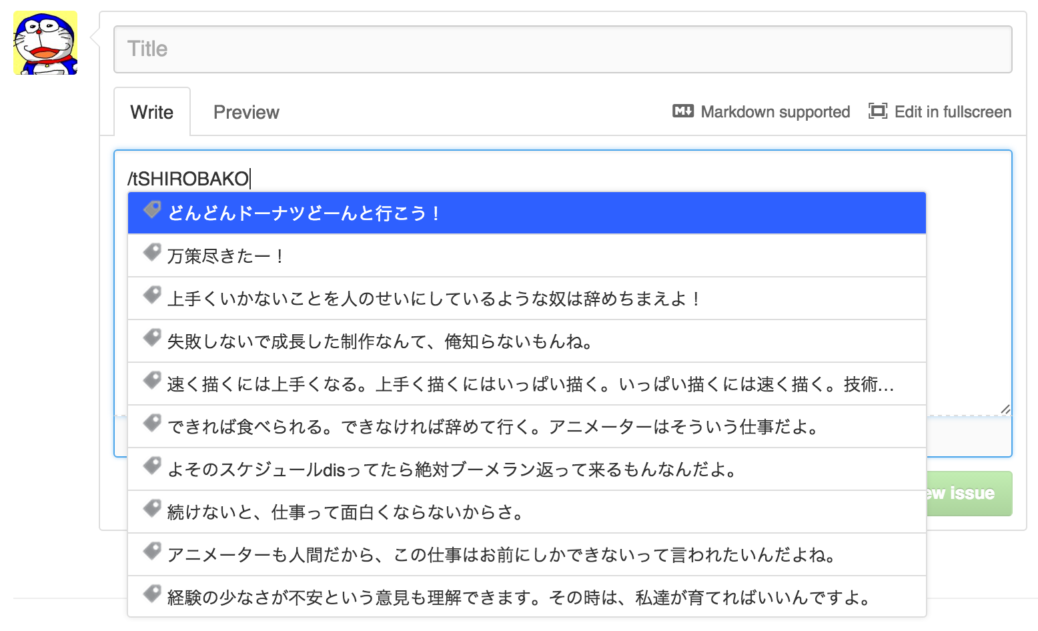This screenshot has height=631, width=1038.
Task: Select suggestion 続けないと、仕事って面白くならないからさ。
Action: [x=527, y=512]
